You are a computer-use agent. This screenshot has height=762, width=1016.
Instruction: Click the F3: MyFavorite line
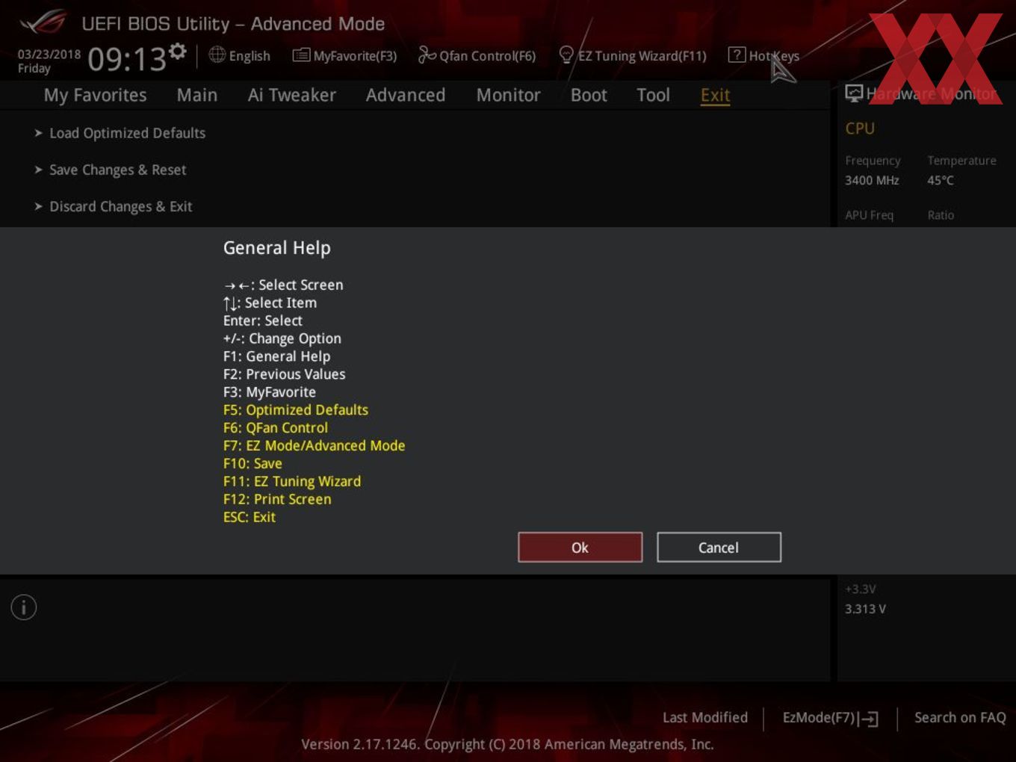[x=270, y=392]
